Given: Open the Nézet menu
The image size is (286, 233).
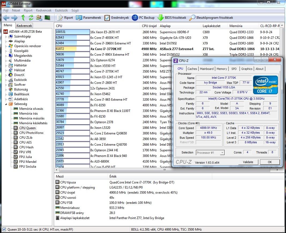Looking at the screenshot, I should (16, 10).
